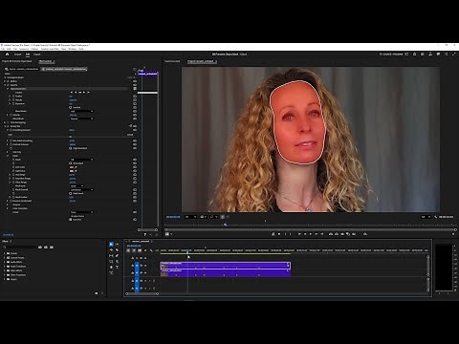The image size is (459, 344).
Task: Open the Source monitor tab
Action: point(172,61)
